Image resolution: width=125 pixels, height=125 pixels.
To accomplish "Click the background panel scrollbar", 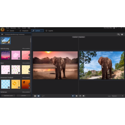I will (x=31, y=40).
